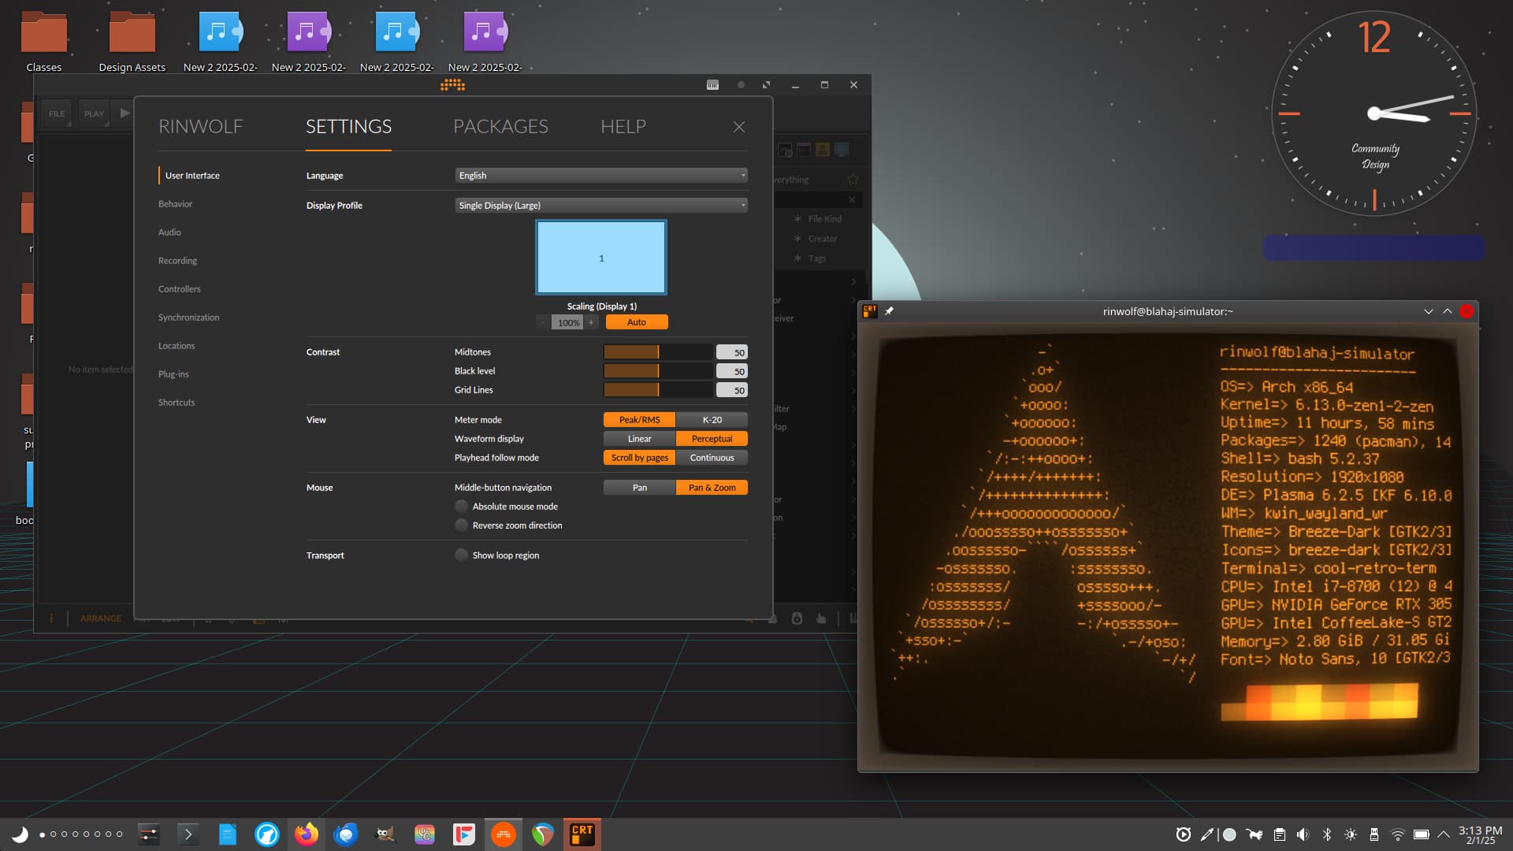Switch to the HELP tab
This screenshot has height=851, width=1513.
[623, 127]
